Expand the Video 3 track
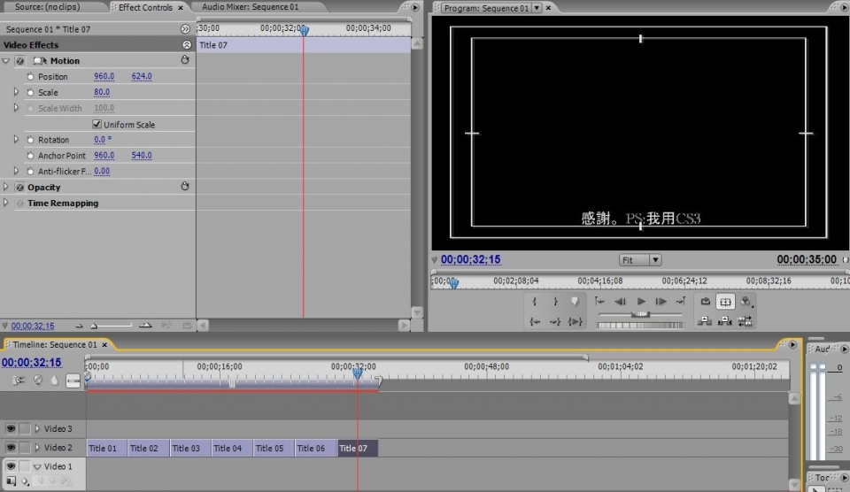The height and width of the screenshot is (492, 850). click(x=37, y=429)
